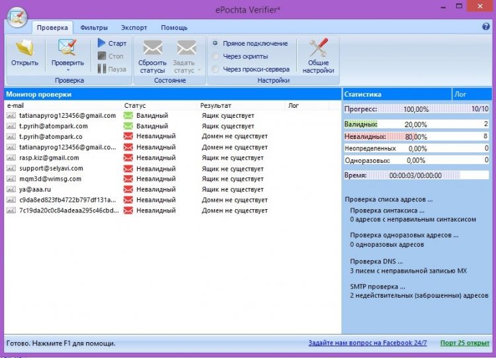Sort by the Статус column header
496x358 pixels.
pyautogui.click(x=159, y=105)
